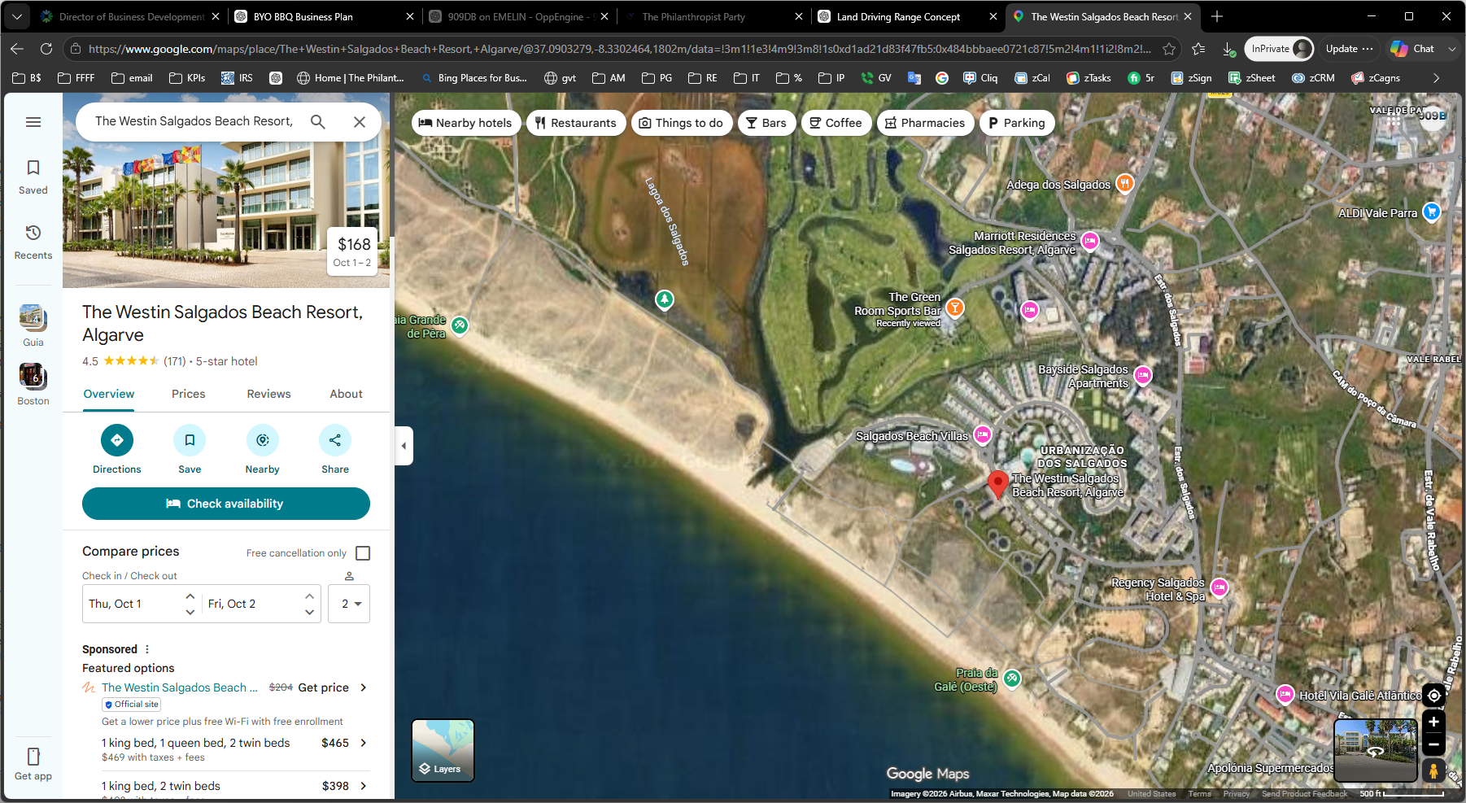Click the search magnifier icon
The width and height of the screenshot is (1466, 803).
pyautogui.click(x=318, y=122)
